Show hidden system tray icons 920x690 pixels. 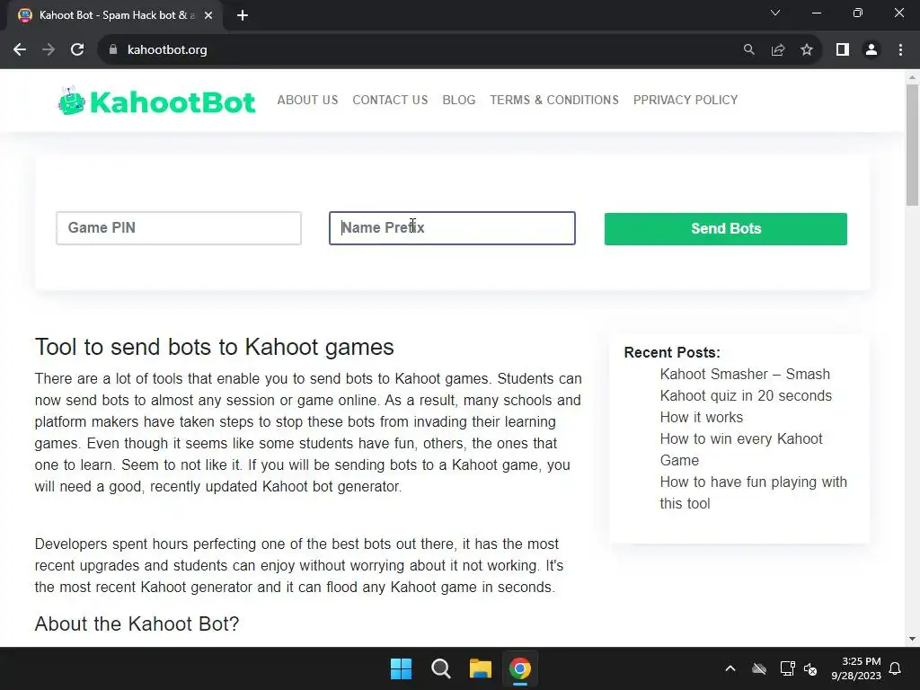pyautogui.click(x=730, y=668)
